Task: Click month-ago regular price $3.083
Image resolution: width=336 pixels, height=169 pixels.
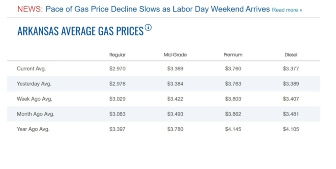Action: click(117, 114)
